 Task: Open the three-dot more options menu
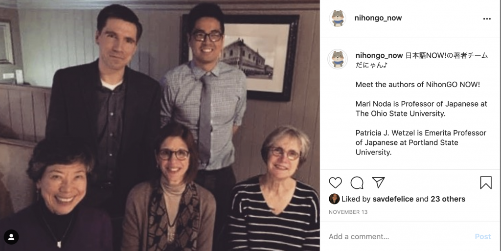pos(486,19)
